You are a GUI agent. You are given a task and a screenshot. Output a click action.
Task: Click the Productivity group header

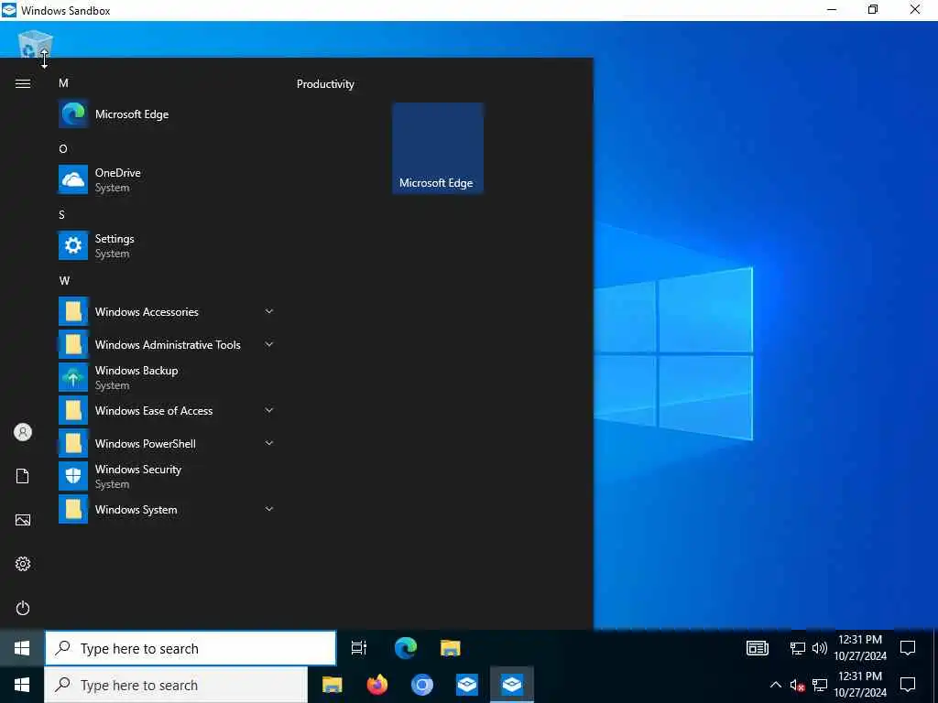[325, 84]
